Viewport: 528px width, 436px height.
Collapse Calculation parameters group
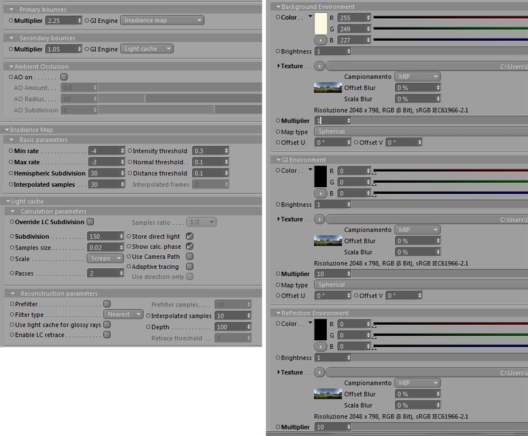point(12,211)
